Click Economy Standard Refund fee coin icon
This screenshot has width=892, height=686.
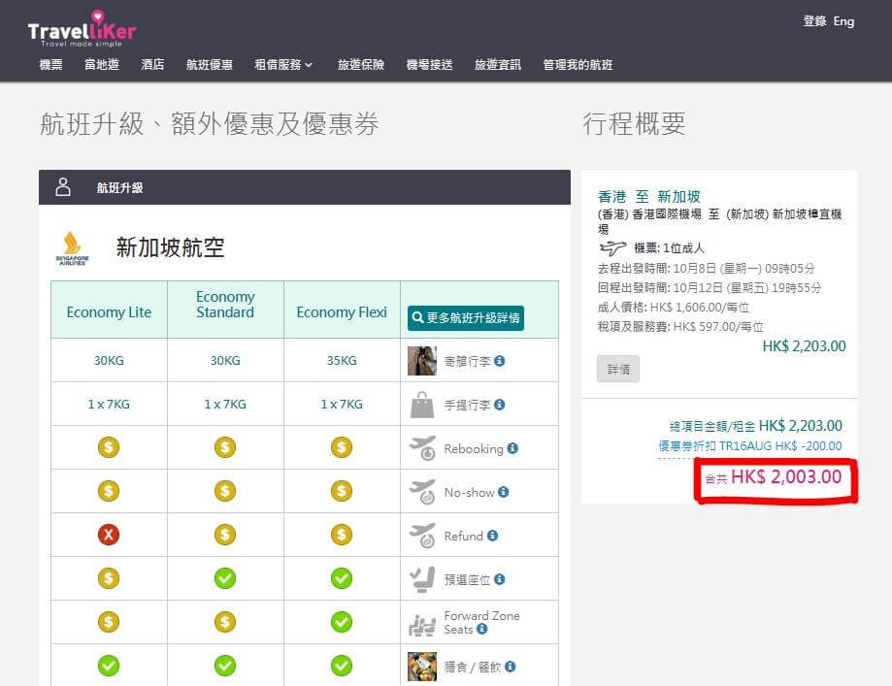(225, 535)
